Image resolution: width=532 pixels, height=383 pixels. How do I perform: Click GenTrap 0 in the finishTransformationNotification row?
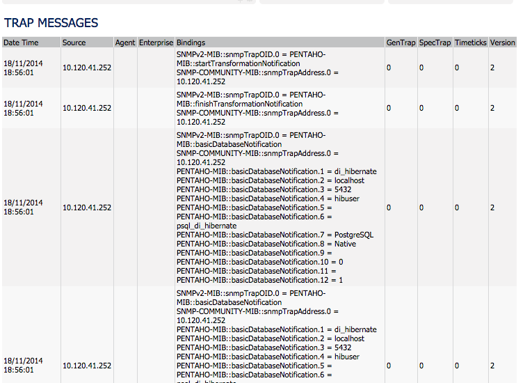389,108
